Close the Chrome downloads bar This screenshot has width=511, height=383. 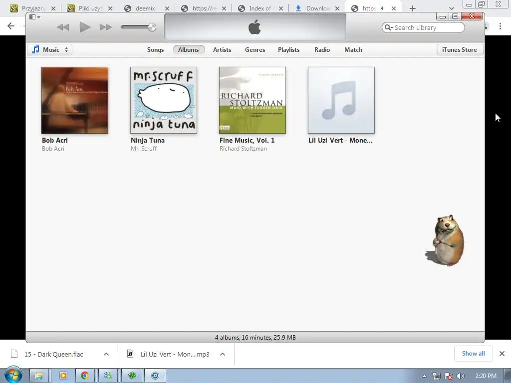coord(502,354)
